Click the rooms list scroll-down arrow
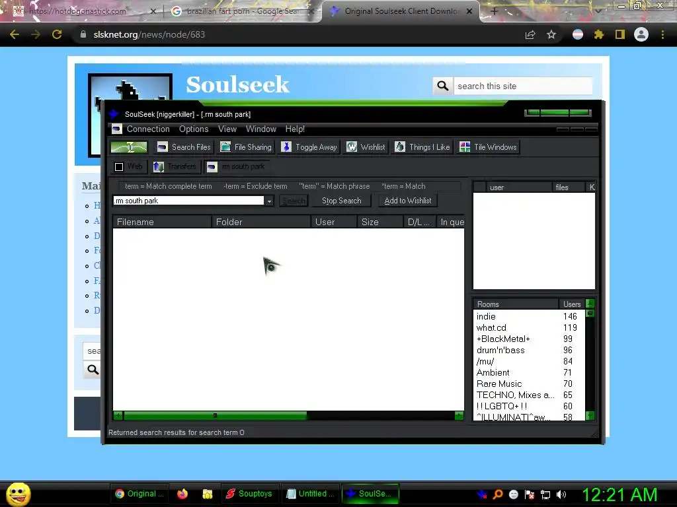677x507 pixels. (x=590, y=416)
